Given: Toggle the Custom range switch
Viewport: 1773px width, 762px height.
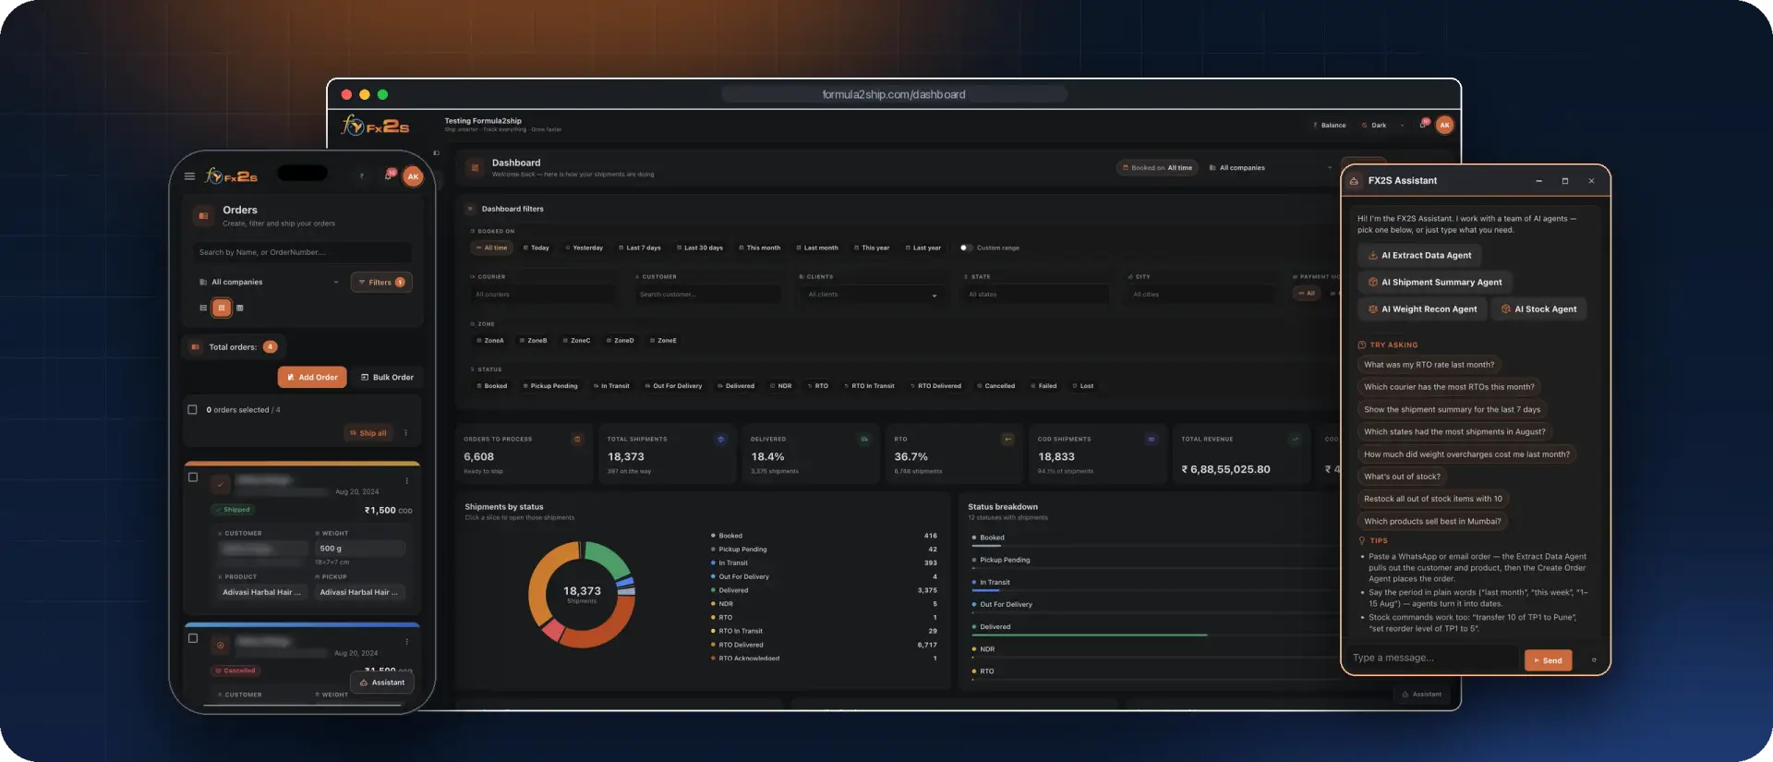Looking at the screenshot, I should point(966,248).
